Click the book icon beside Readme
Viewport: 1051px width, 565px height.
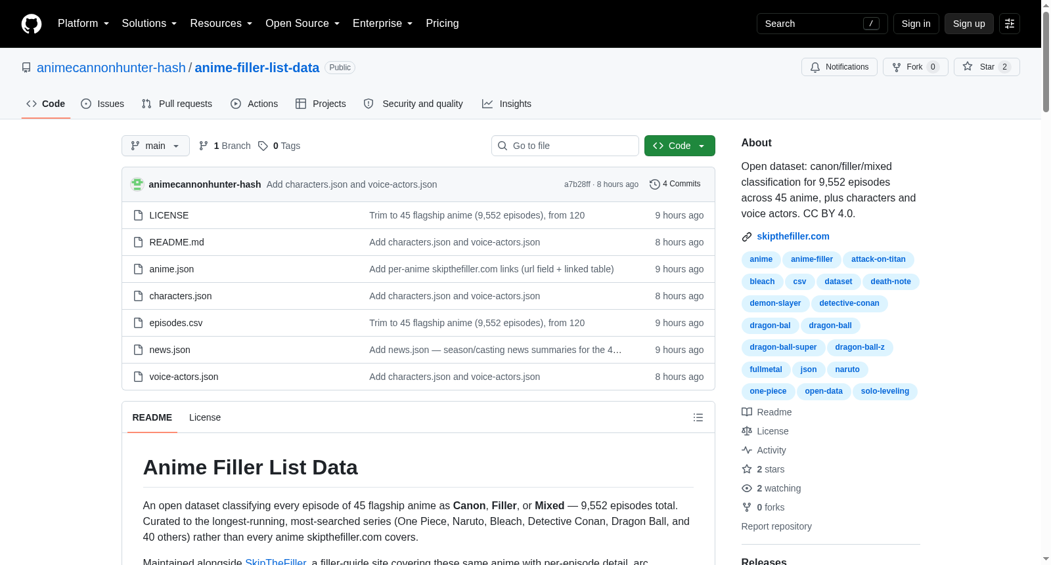tap(747, 412)
